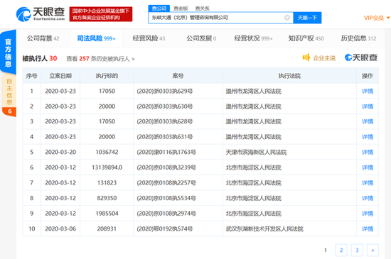
Task: Click the amount 131823 cell
Action: [x=107, y=182]
